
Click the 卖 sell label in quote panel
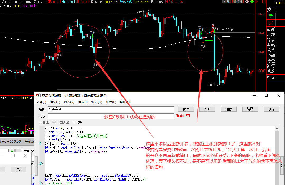271,16
